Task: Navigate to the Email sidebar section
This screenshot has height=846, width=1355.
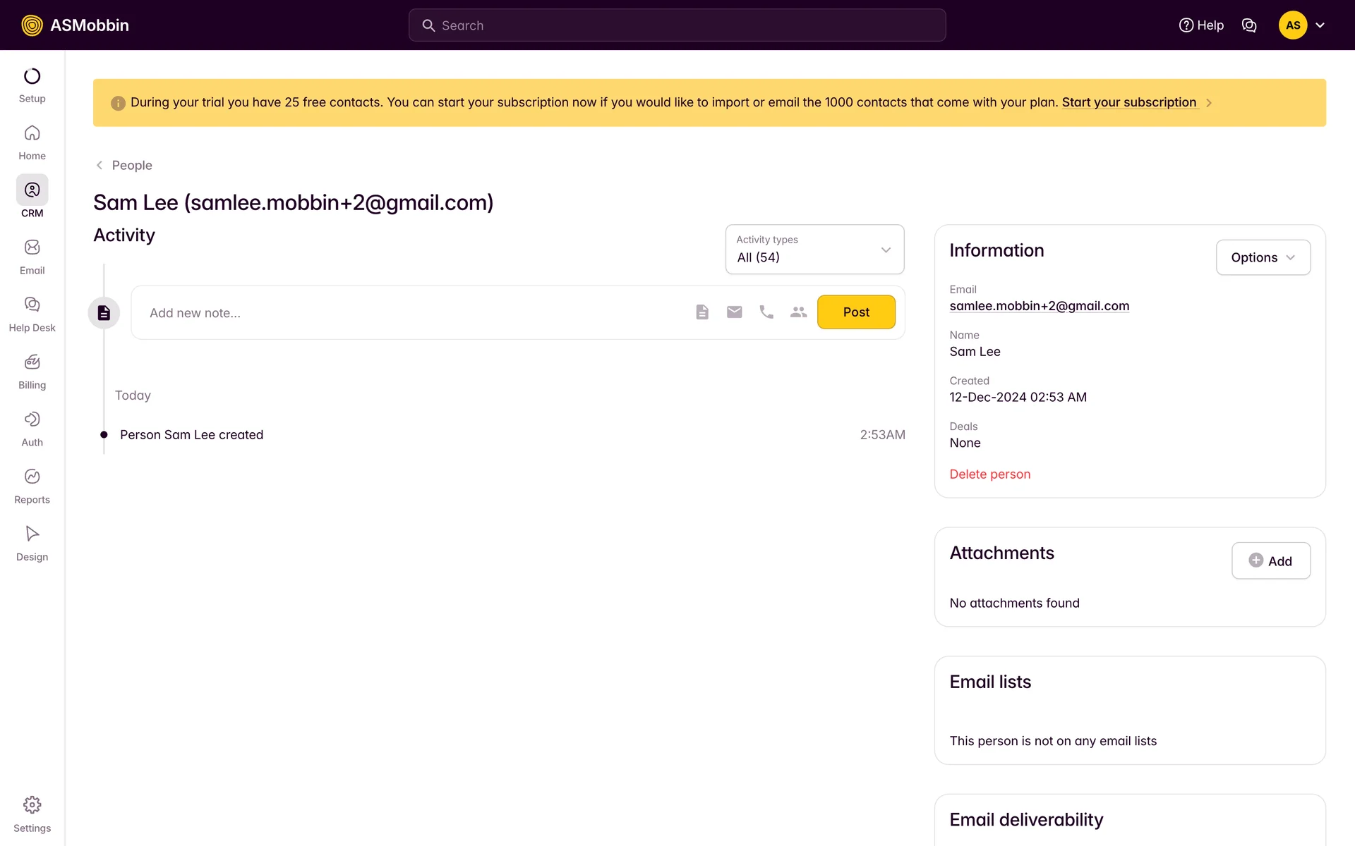Action: click(x=32, y=257)
